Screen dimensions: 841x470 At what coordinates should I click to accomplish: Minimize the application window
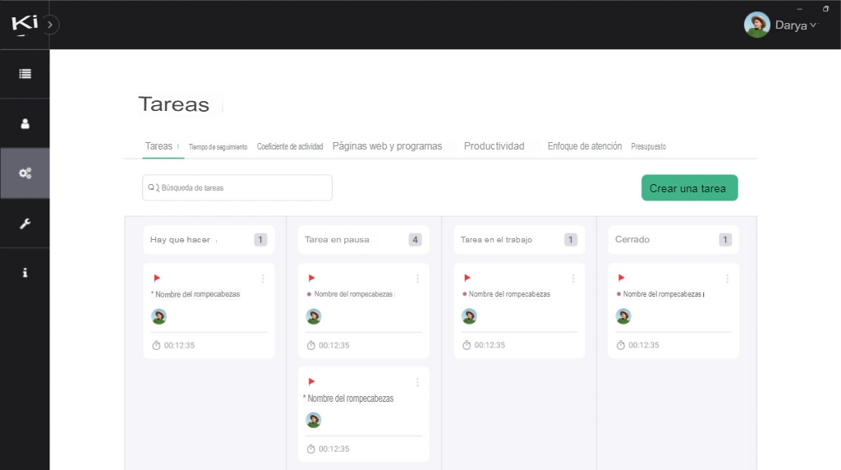click(800, 9)
